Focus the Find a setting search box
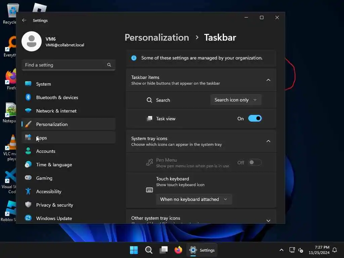 pos(69,65)
